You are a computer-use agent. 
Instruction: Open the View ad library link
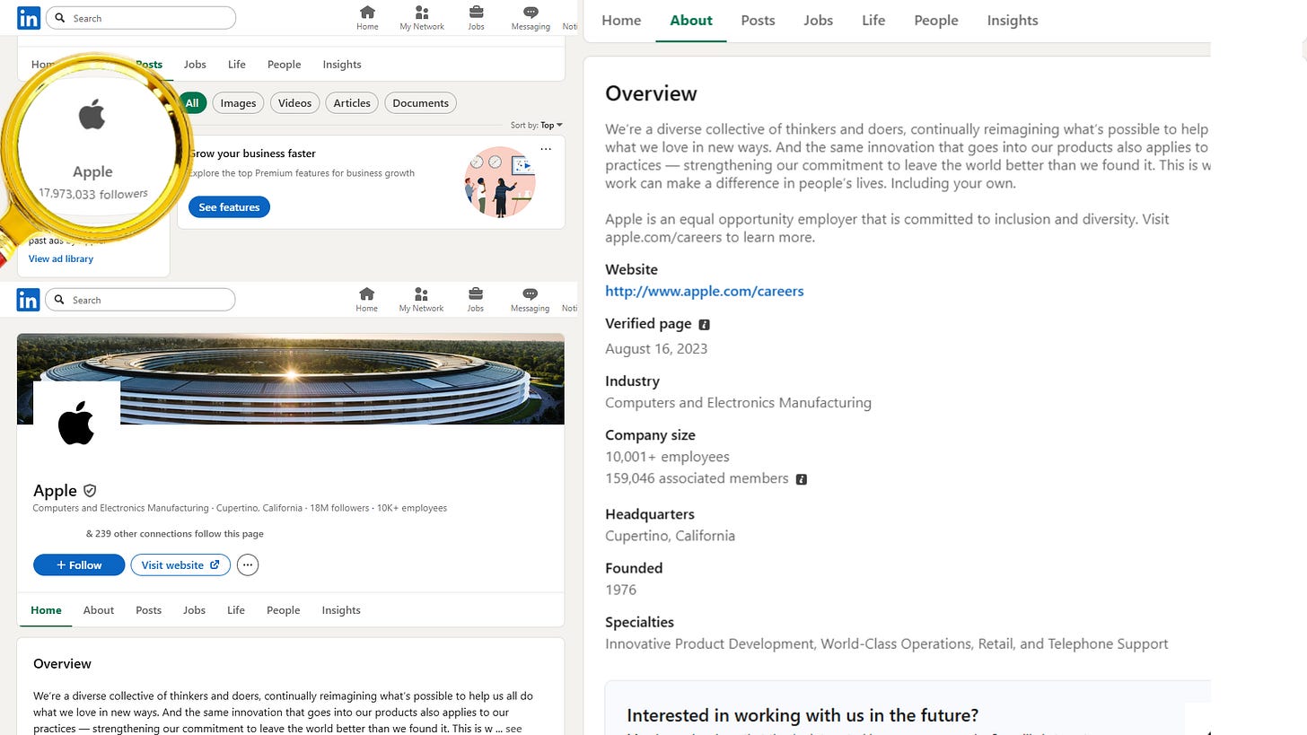tap(61, 258)
